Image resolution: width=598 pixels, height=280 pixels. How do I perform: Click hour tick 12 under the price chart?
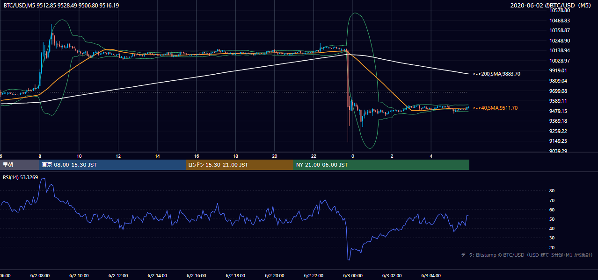[x=118, y=156]
